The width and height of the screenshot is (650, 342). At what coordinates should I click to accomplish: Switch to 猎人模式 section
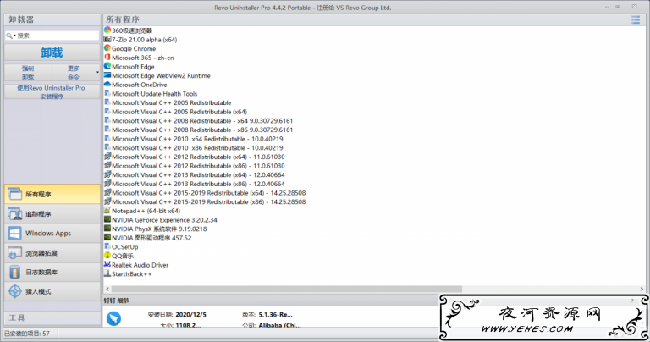coord(52,291)
